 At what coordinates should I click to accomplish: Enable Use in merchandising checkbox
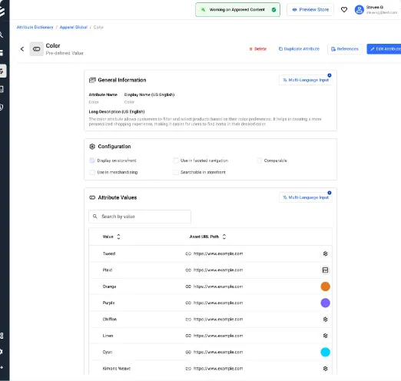point(92,172)
